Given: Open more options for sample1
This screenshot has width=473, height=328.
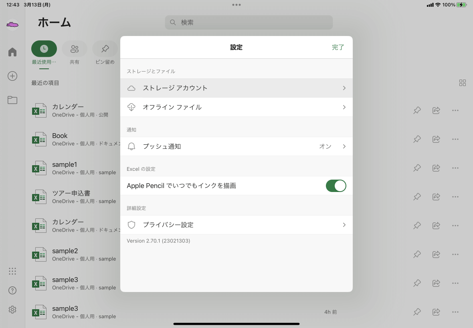Looking at the screenshot, I should [x=455, y=168].
